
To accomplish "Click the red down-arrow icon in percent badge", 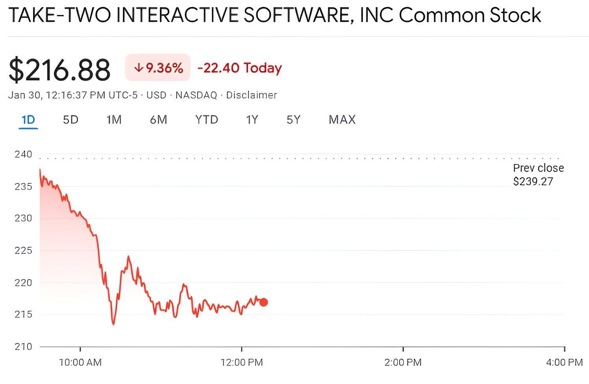I will 138,68.
